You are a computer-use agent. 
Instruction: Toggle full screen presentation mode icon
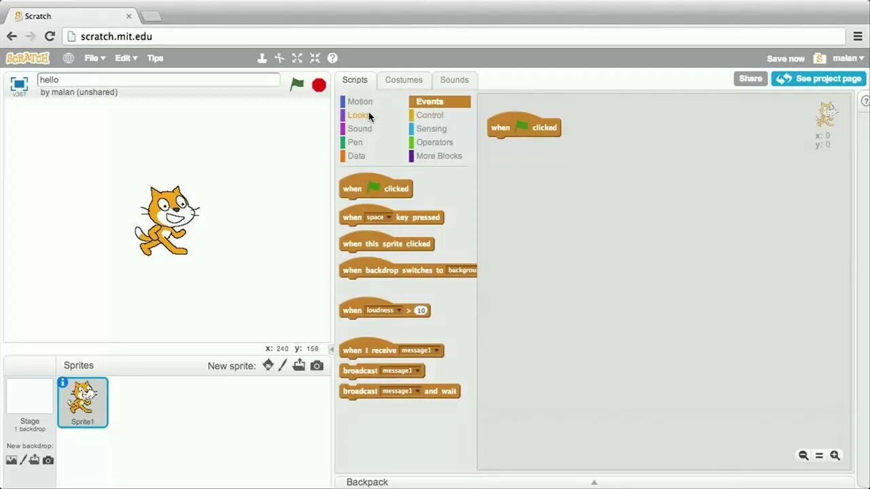point(19,84)
